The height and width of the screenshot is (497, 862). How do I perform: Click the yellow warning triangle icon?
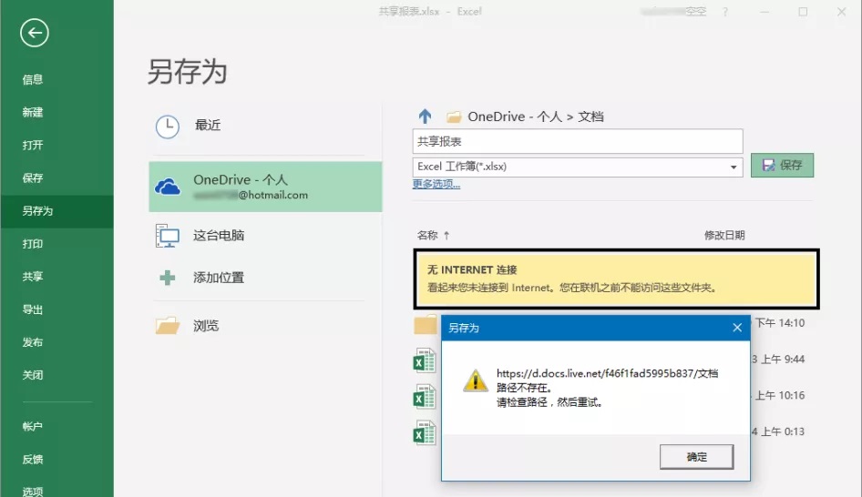[476, 380]
